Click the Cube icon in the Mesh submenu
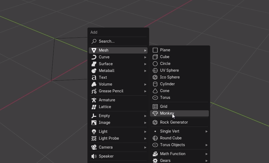Image resolution: width=269 pixels, height=163 pixels. tap(155, 57)
